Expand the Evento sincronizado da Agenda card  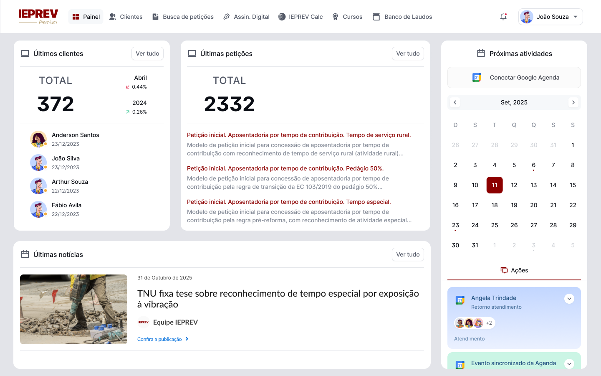(569, 364)
